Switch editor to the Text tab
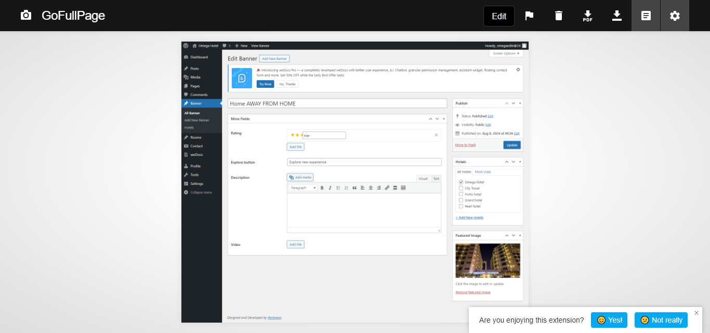Screen dimensions: 710x333 436,179
